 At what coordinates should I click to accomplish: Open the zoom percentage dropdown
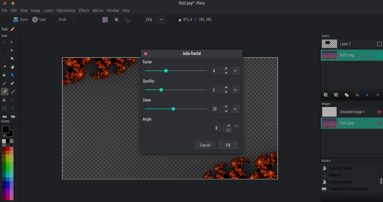click(x=161, y=20)
